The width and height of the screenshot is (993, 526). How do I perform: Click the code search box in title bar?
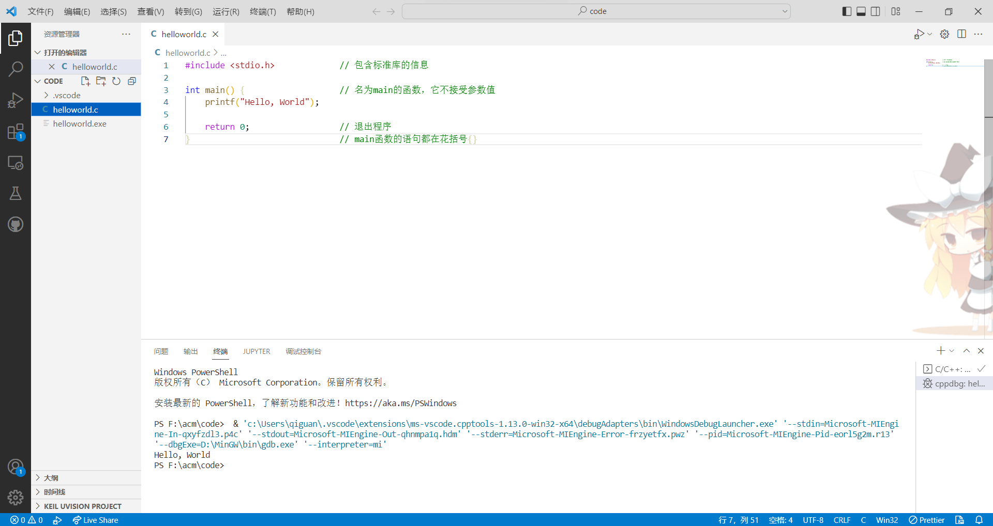[596, 11]
